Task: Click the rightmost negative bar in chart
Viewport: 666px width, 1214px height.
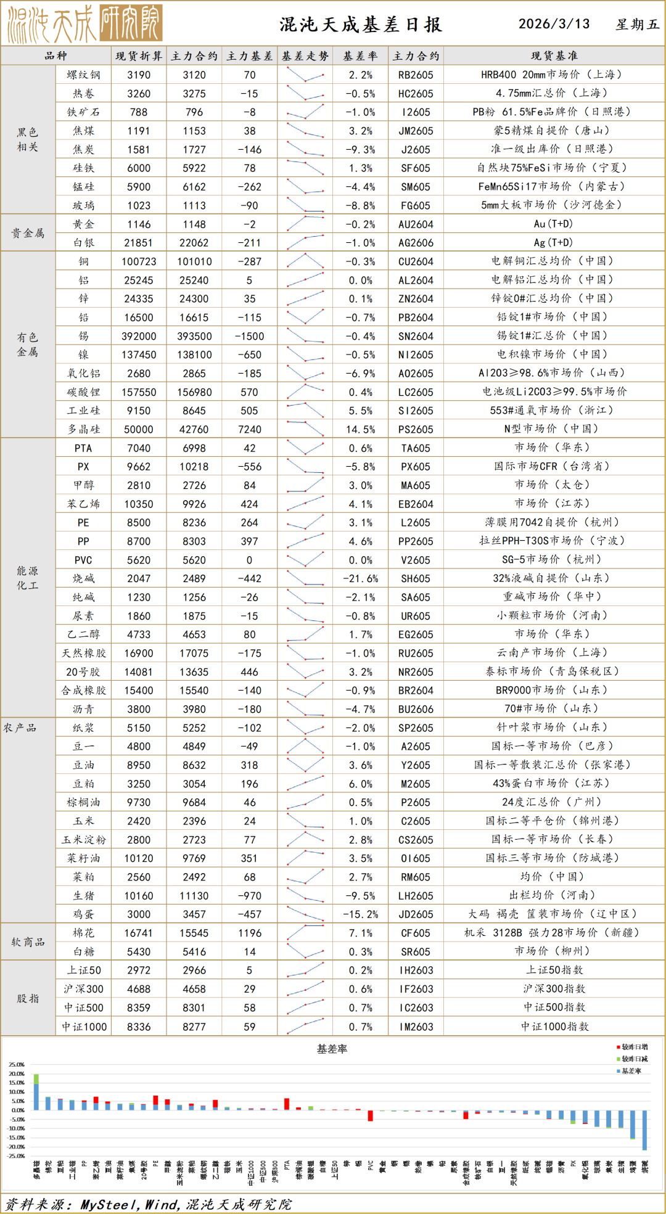Action: (644, 1130)
